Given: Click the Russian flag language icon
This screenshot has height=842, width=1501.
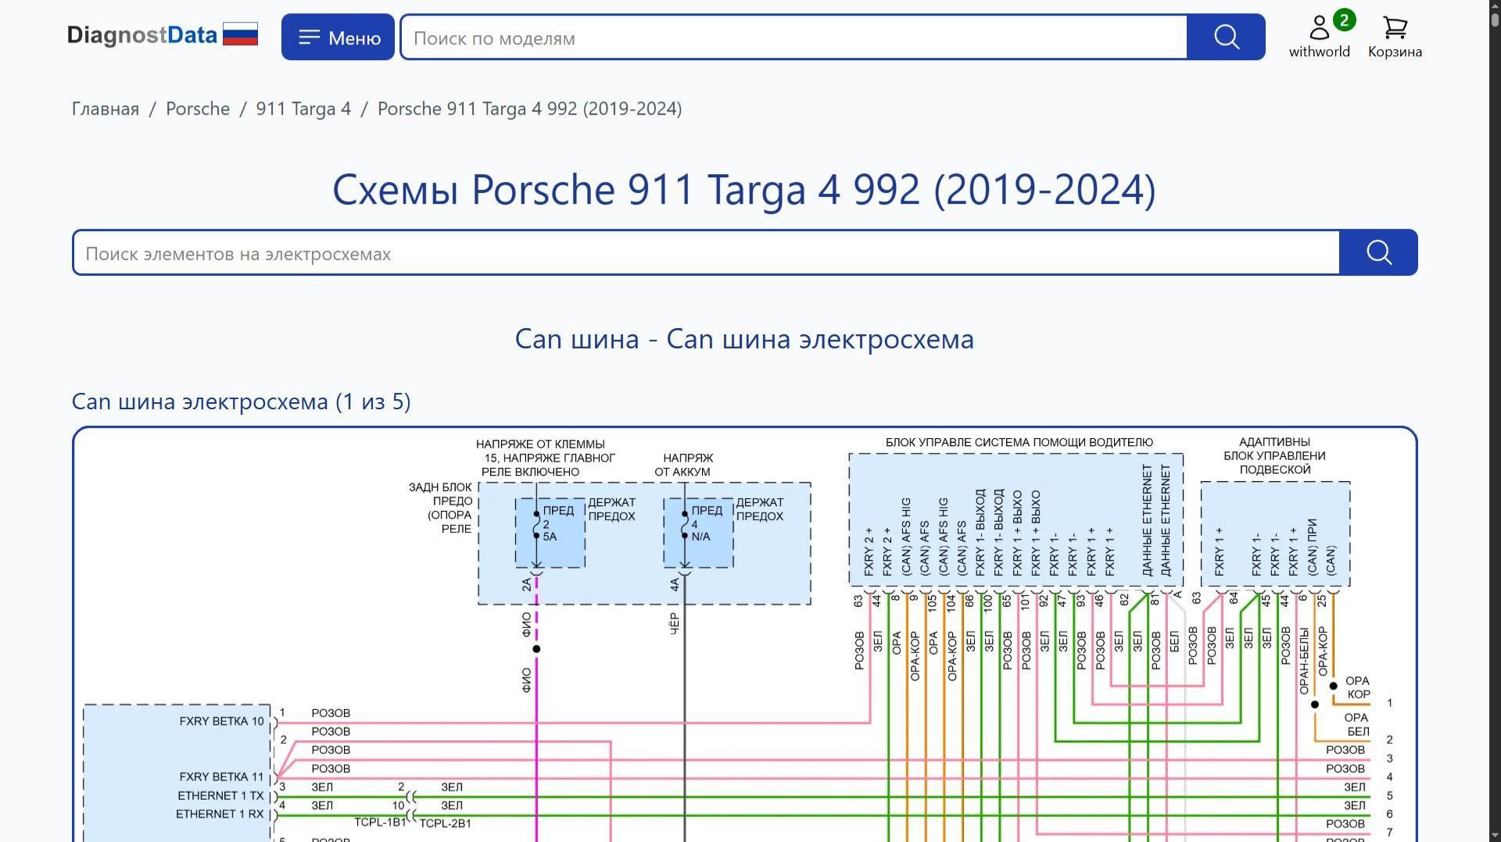Looking at the screenshot, I should [x=240, y=34].
